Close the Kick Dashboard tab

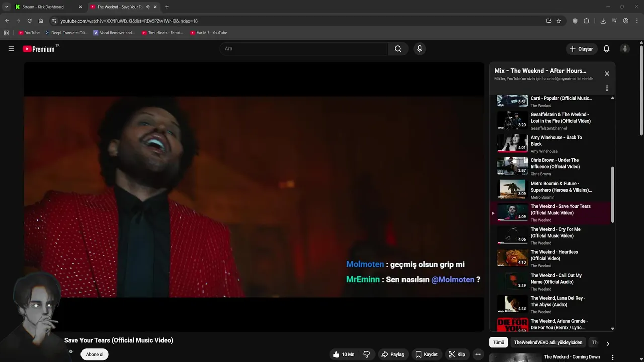tap(80, 7)
